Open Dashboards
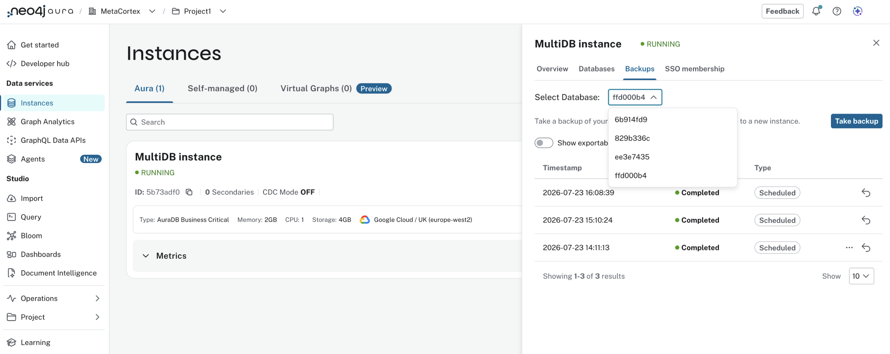Screen dimensions: 890x354 point(54,254)
